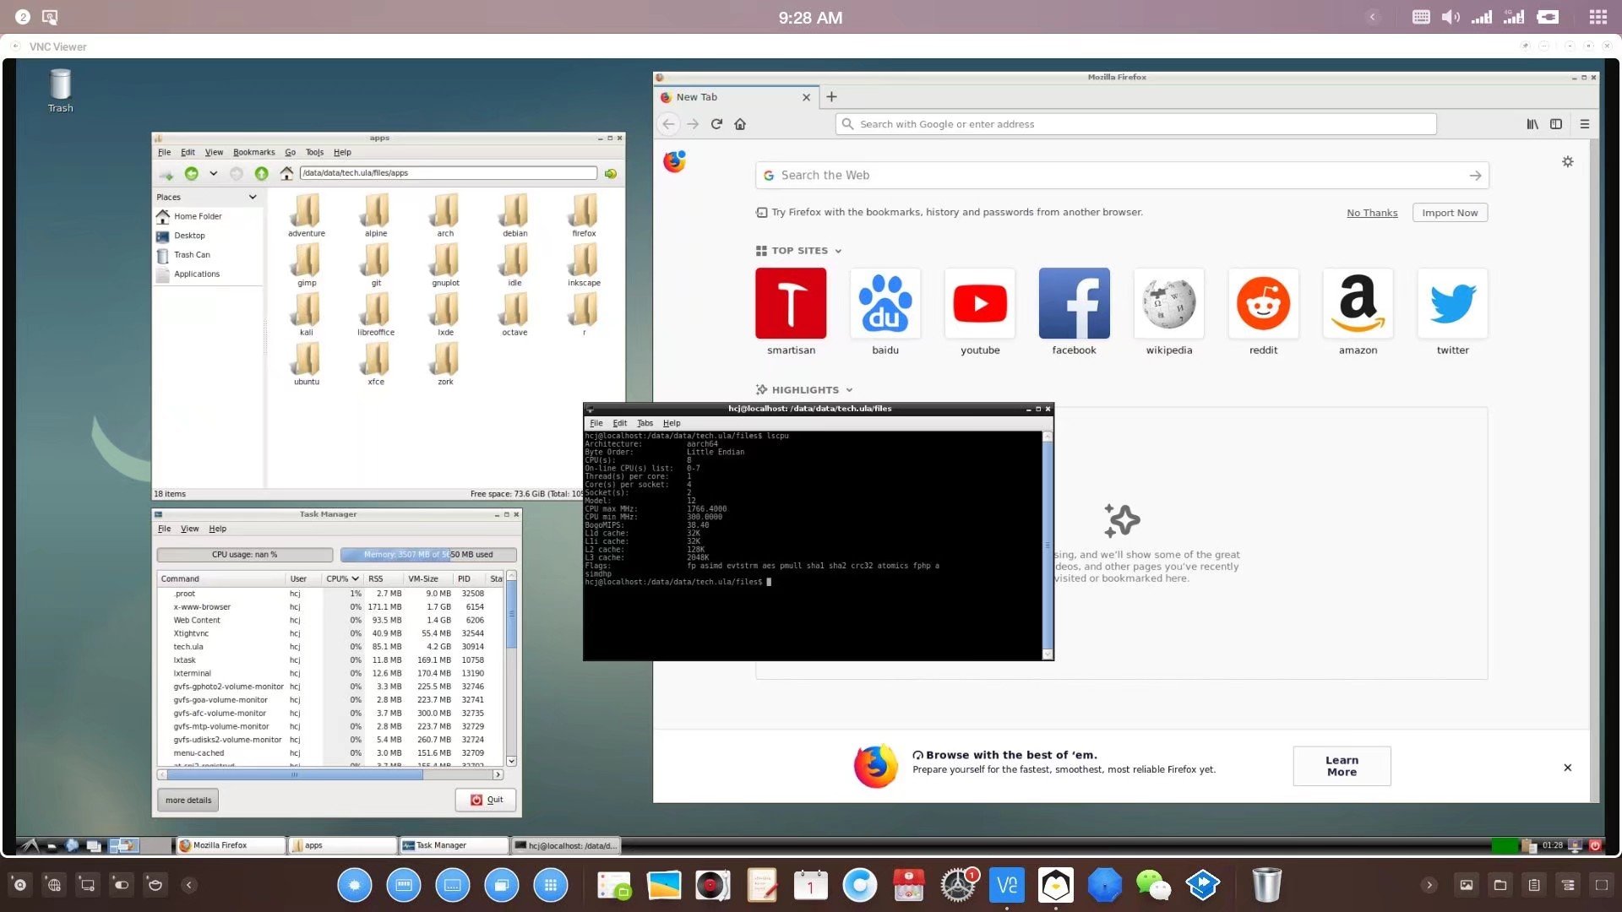
Task: Open Bookmarks menu in file manager
Action: 253,152
